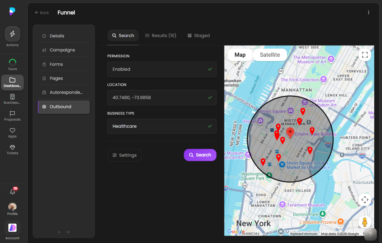Switch map to Satellite view
The height and width of the screenshot is (243, 382).
270,55
